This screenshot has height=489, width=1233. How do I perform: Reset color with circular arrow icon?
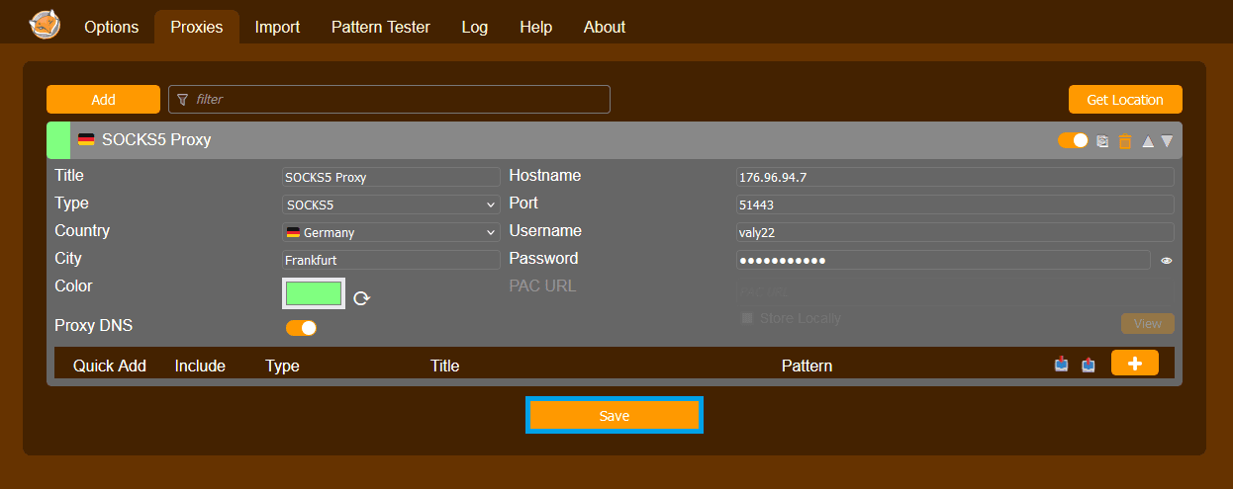[362, 297]
